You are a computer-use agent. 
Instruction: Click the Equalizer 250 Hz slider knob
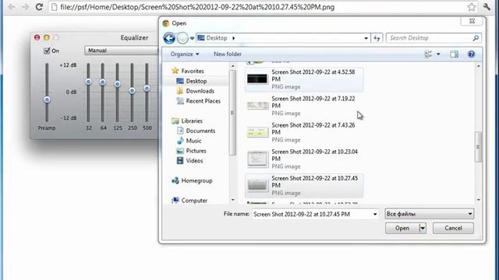[x=132, y=91]
